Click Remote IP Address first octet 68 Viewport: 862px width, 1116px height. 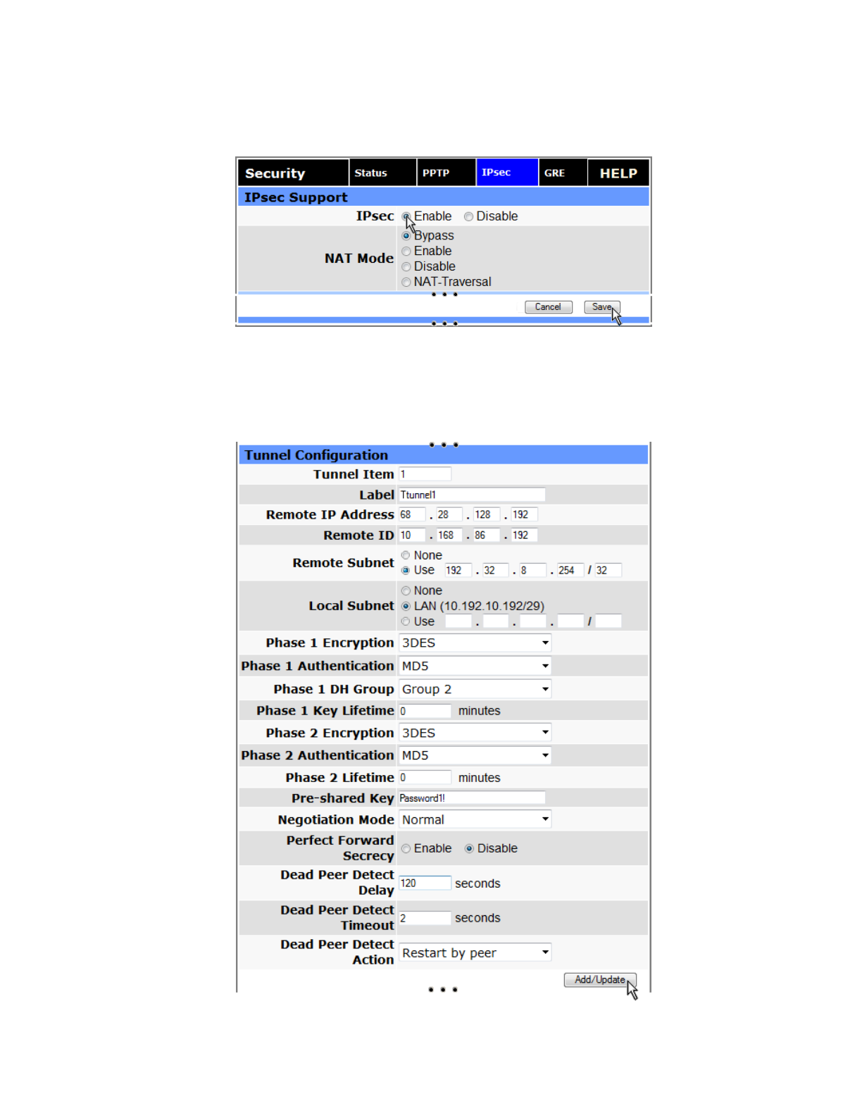412,515
